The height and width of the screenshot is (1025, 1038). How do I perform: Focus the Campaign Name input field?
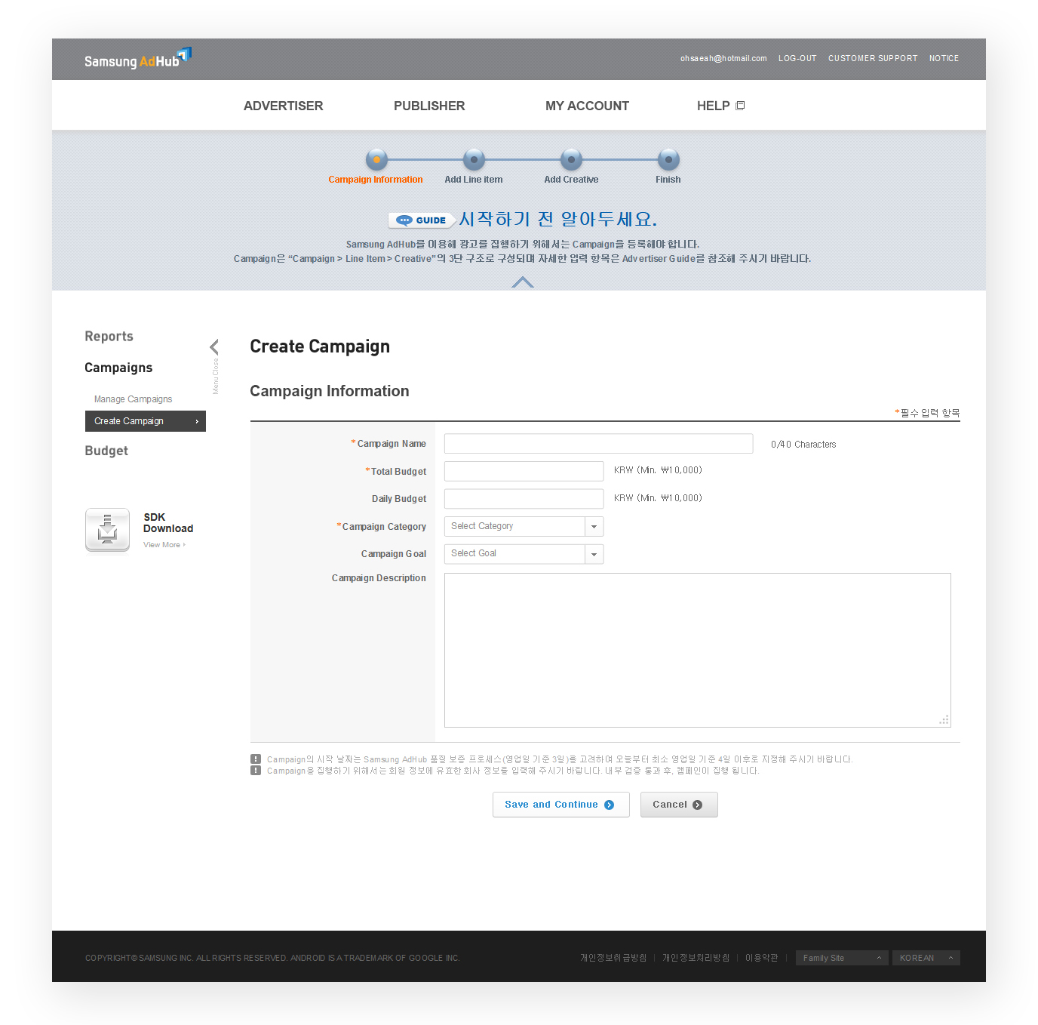[x=599, y=444]
